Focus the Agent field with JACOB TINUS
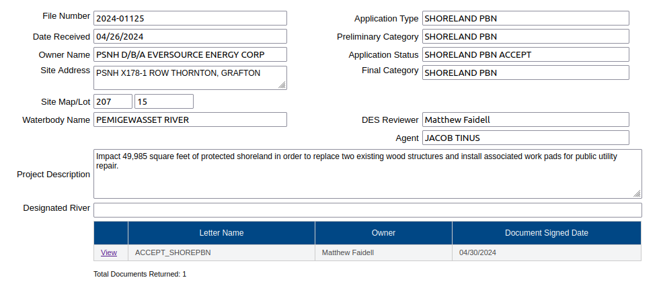This screenshot has height=286, width=661. [x=525, y=138]
